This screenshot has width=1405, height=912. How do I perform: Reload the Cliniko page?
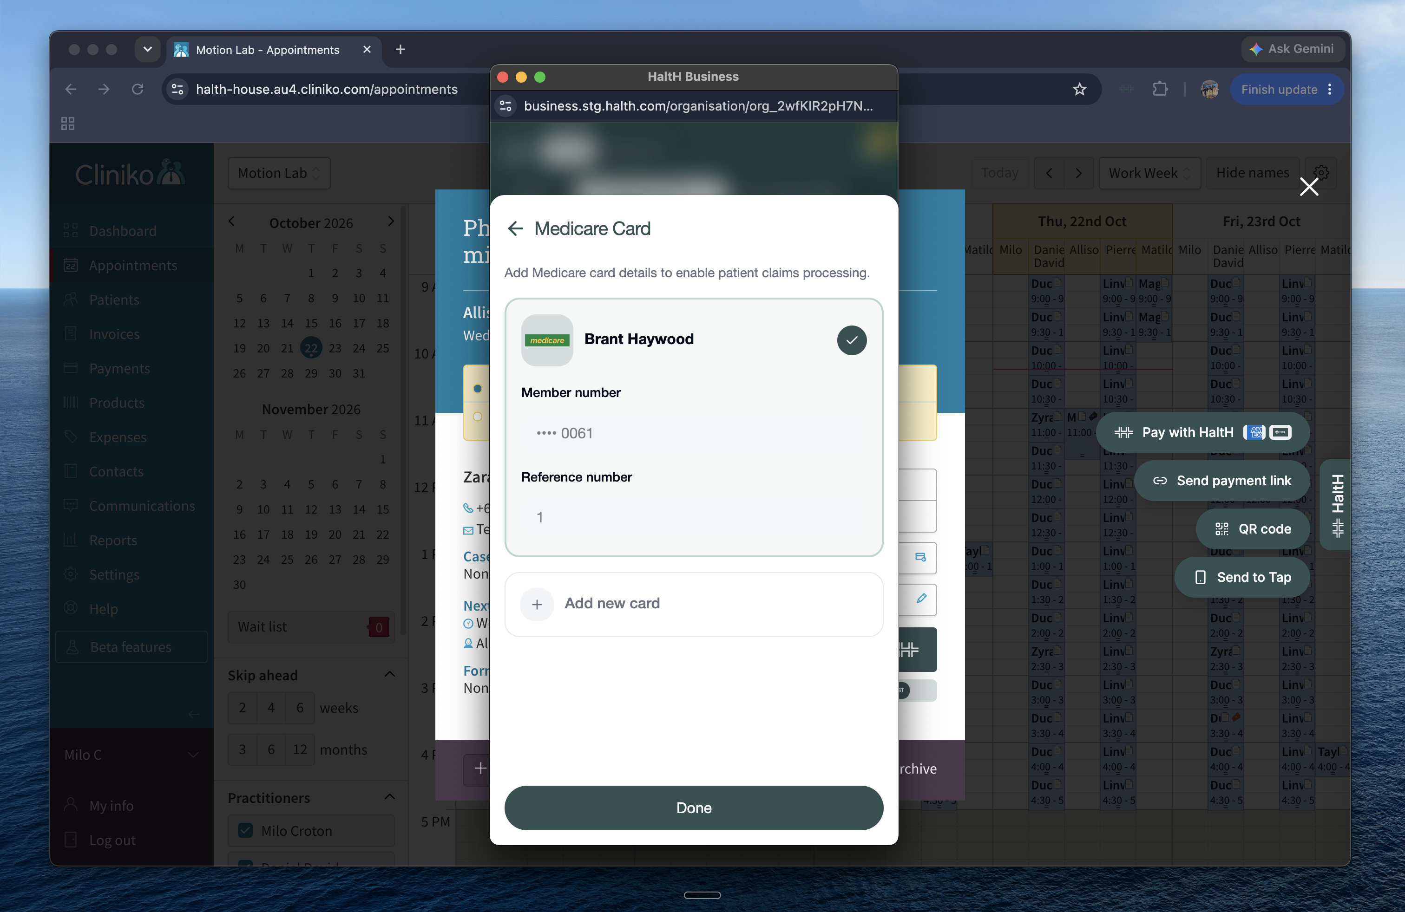(138, 89)
